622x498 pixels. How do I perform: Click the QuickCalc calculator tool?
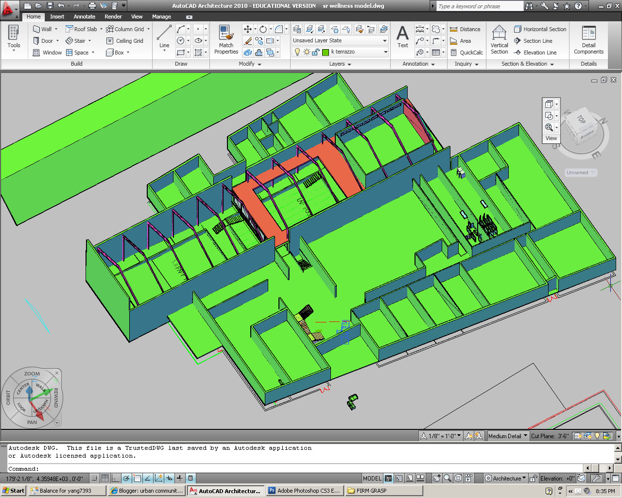(x=466, y=53)
